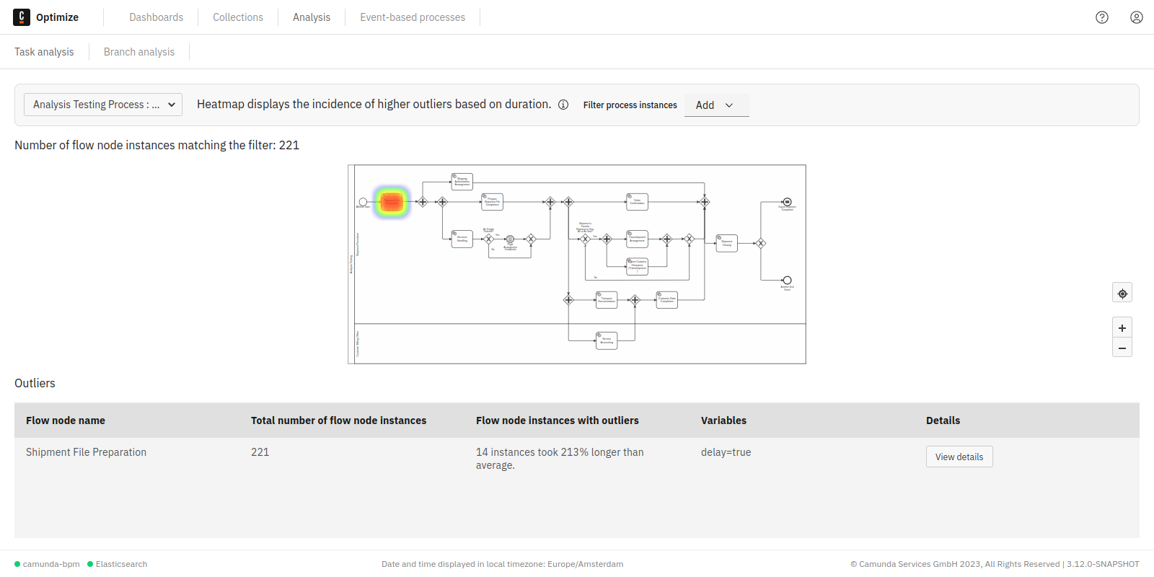Click the Camunda Optimize logo
Viewport: 1154px width, 577px height.
point(22,17)
